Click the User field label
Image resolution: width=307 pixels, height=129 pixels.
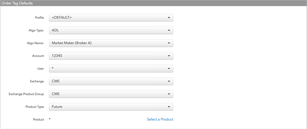point(41,69)
